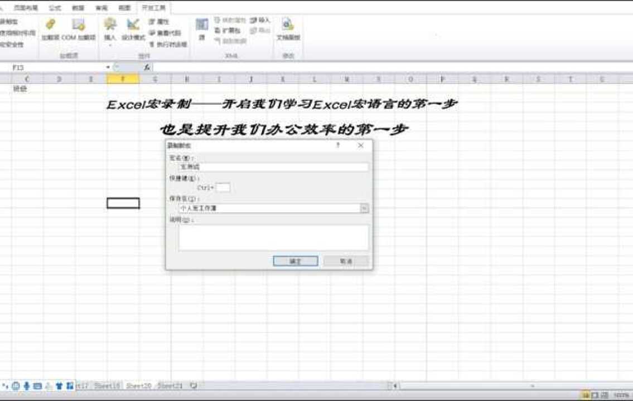Select Page Break Preview in status bar
The image size is (633, 401).
tap(605, 395)
